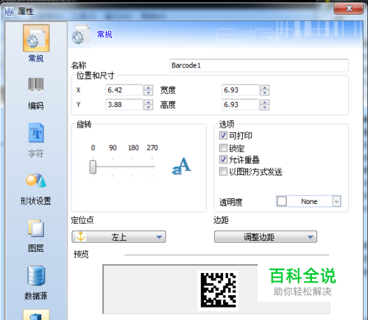Decrease the X position value
Viewport: 368px width, 320px height.
149,93
